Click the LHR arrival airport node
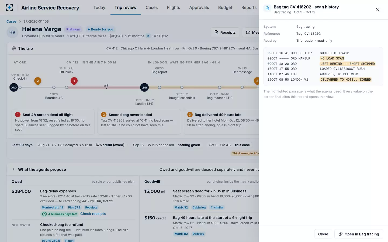Image resolution: width=388 pixels, height=242 pixels. click(144, 87)
